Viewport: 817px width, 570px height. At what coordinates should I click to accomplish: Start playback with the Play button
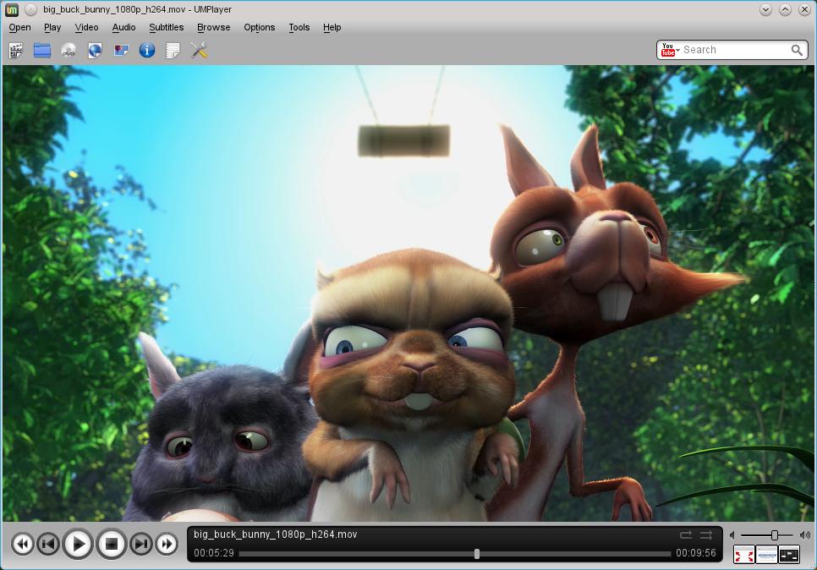coord(78,544)
